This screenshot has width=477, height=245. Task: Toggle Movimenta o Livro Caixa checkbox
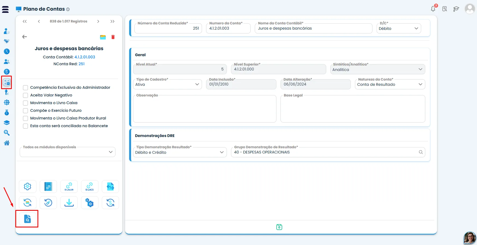tap(25, 103)
